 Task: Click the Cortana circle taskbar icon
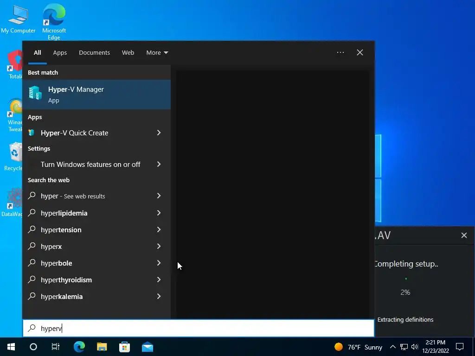coord(33,347)
